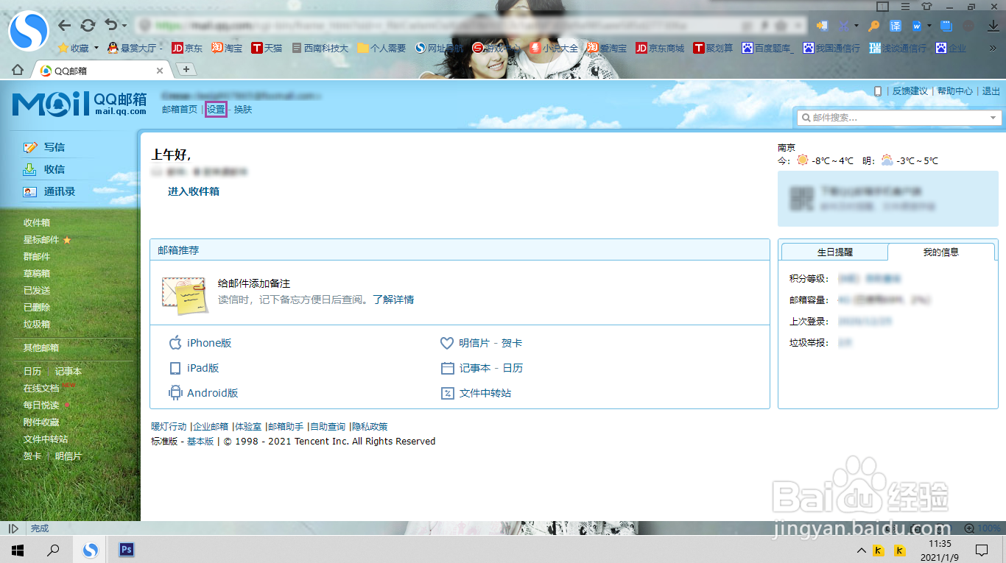The height and width of the screenshot is (563, 1006).
Task: Open the 天猫 bookmark
Action: 267,49
